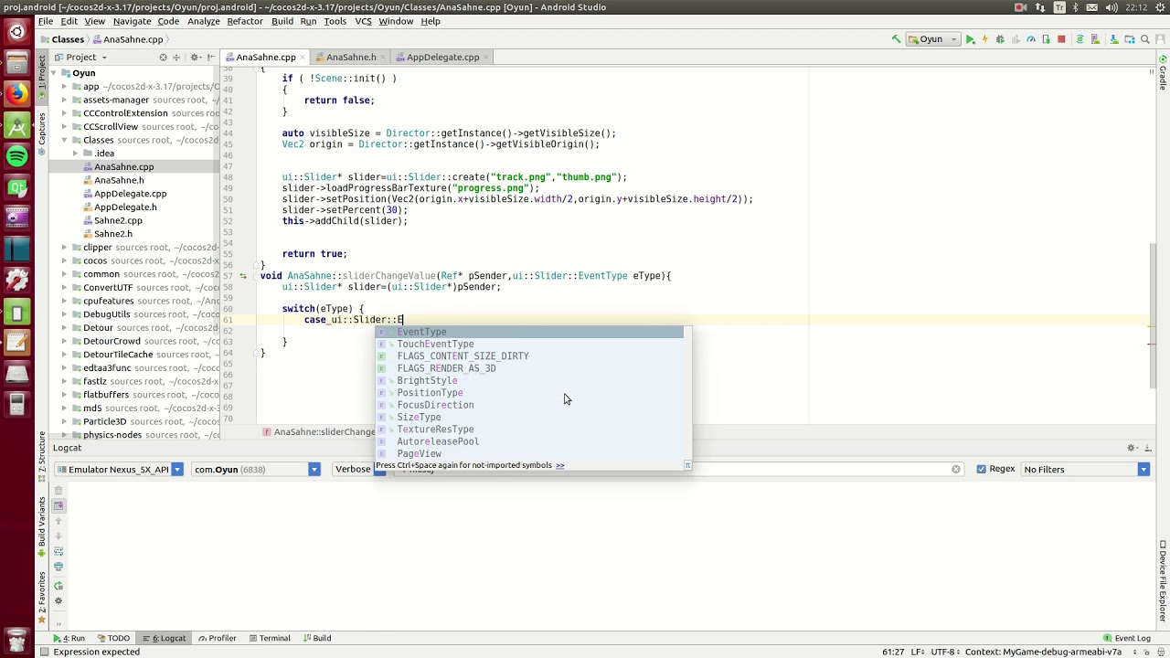Open the Terminal tool window
The width and height of the screenshot is (1170, 658).
coord(269,638)
